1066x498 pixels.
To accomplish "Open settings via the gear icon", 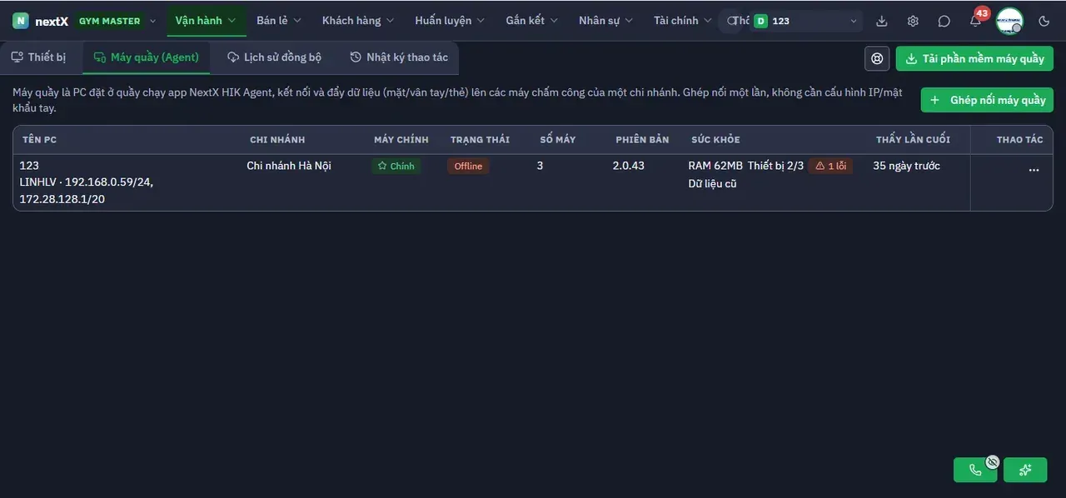I will [913, 21].
